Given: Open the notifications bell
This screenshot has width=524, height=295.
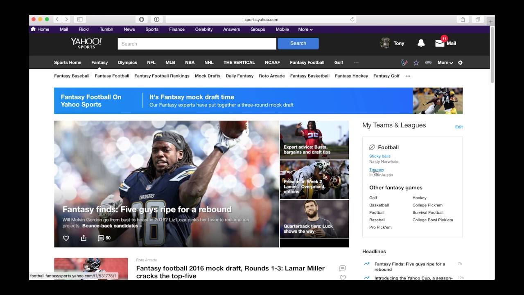Looking at the screenshot, I should 421,43.
